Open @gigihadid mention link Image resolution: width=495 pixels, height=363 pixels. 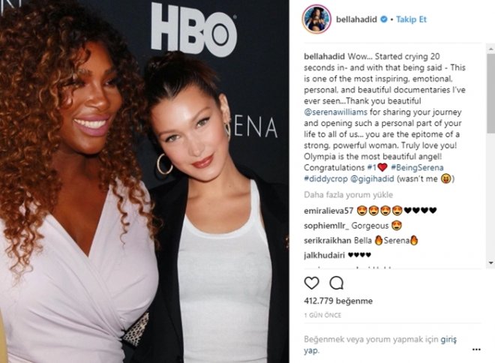pyautogui.click(x=372, y=178)
